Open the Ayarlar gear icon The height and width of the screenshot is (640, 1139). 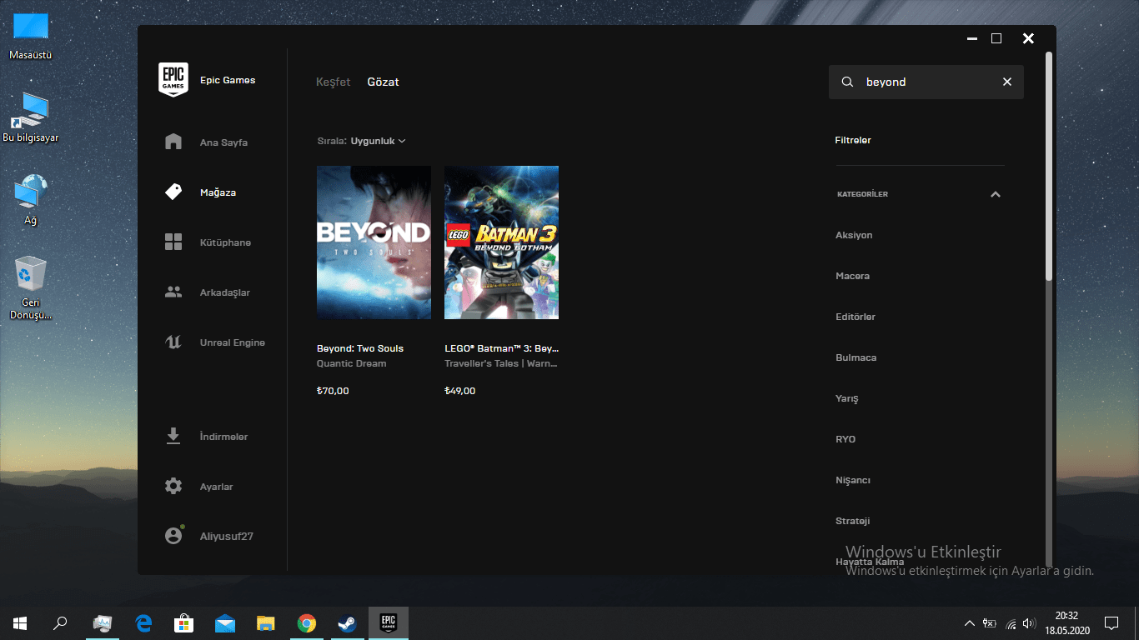coord(173,486)
